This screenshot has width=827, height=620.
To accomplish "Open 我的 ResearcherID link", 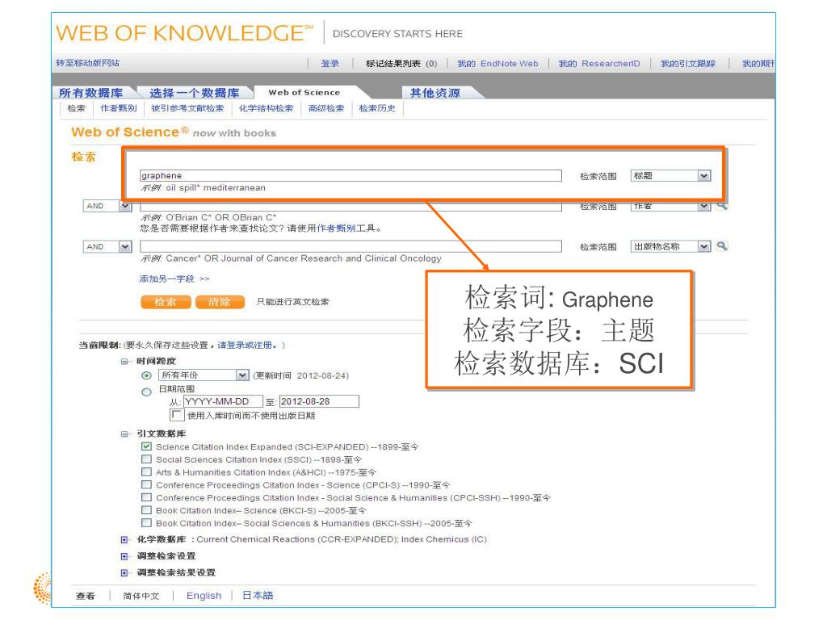I will point(599,63).
